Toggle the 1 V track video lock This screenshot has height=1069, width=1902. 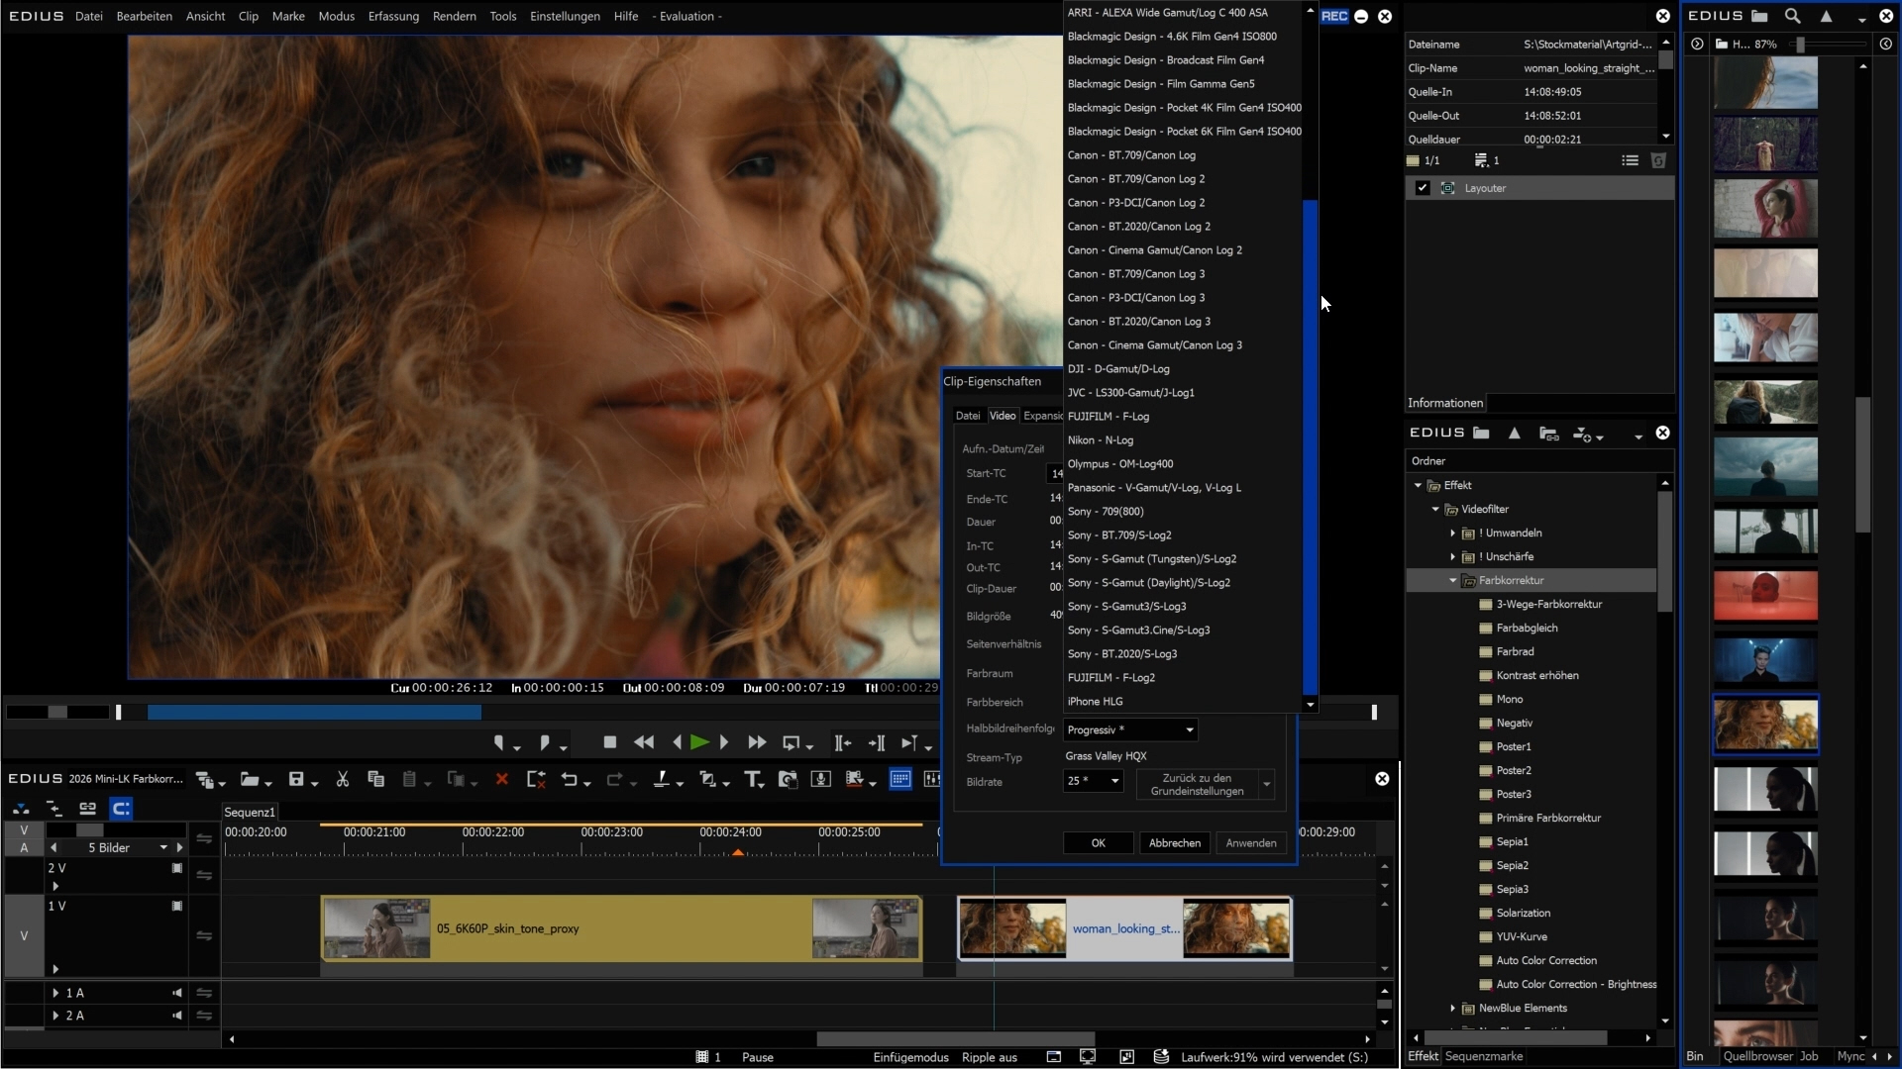[177, 906]
